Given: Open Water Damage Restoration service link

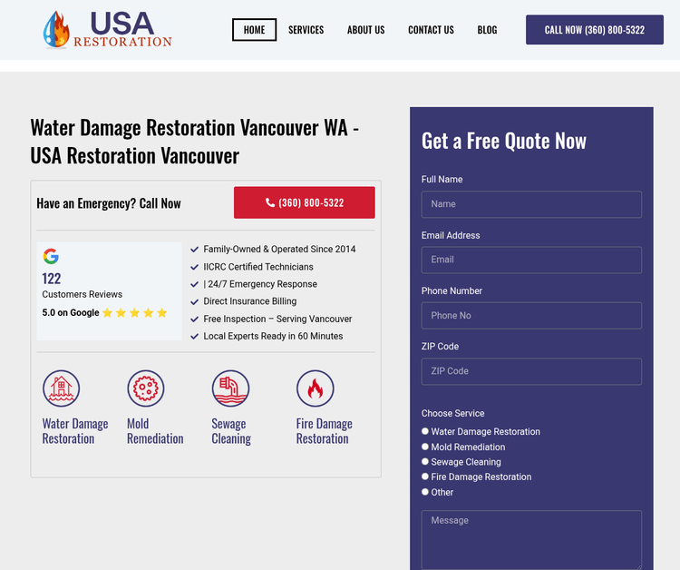Looking at the screenshot, I should click(75, 431).
